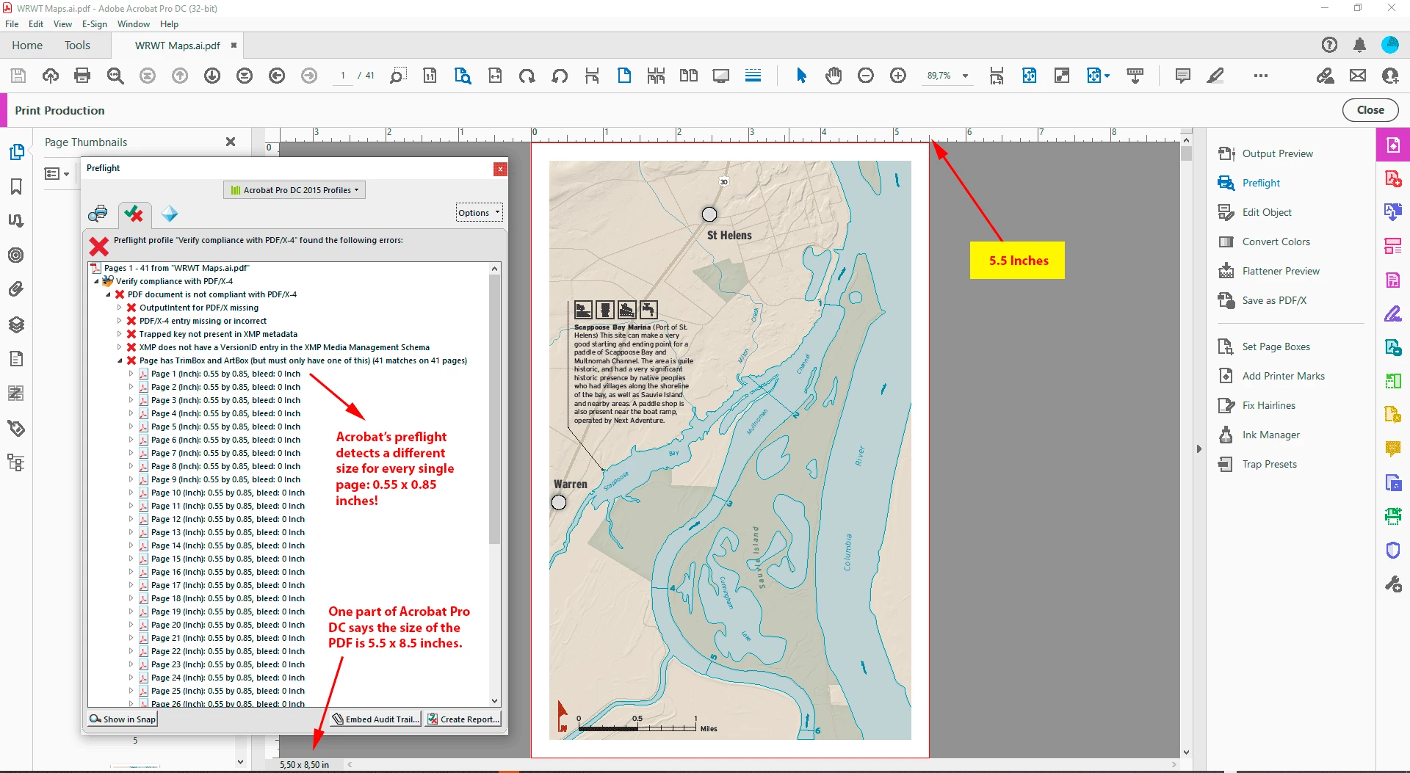Open the Window menu
Viewport: 1410px width, 773px height.
tap(134, 24)
